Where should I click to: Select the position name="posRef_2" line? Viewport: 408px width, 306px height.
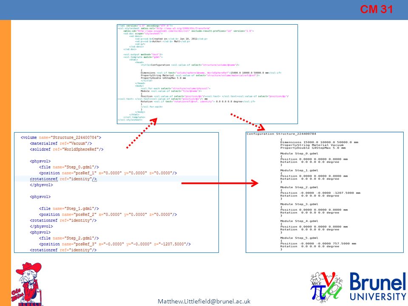[108, 214]
